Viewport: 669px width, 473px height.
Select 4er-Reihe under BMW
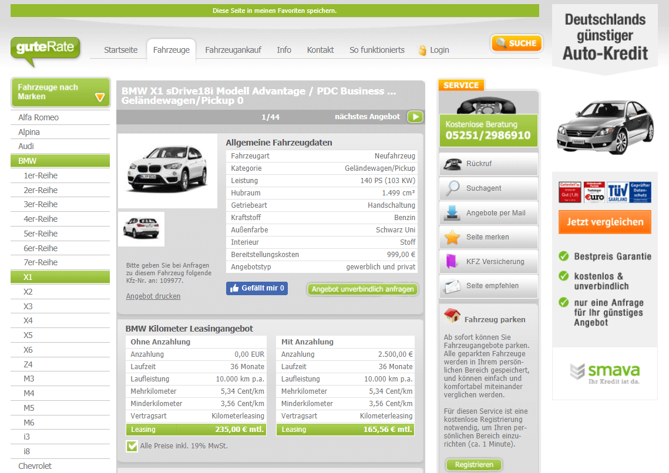click(60, 219)
